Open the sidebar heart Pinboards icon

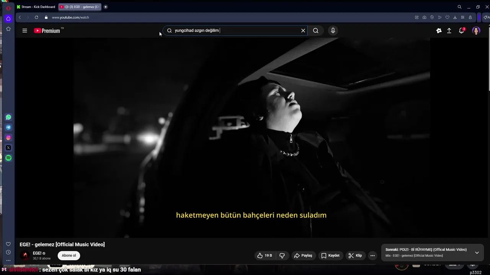[8, 244]
